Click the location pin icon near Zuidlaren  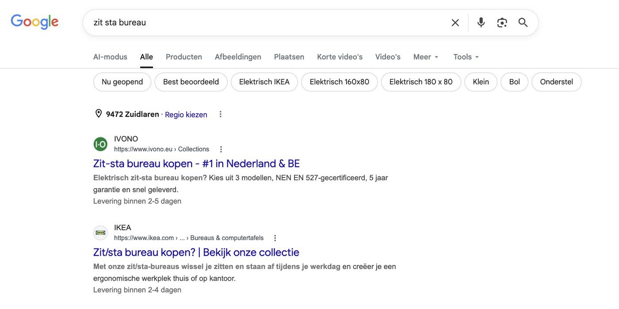99,114
